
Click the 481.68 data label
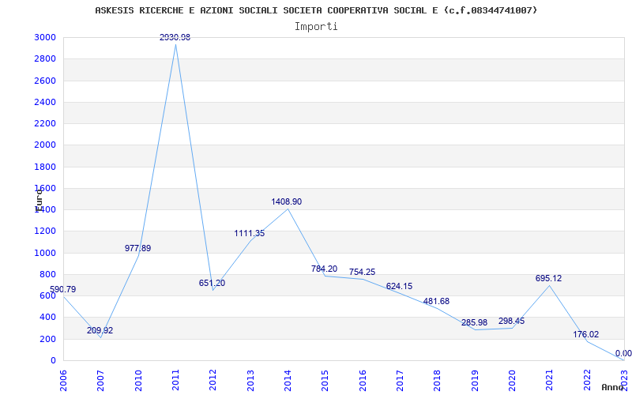point(436,302)
